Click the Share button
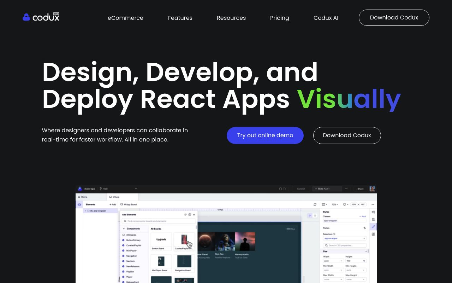The width and height of the screenshot is (452, 283). coord(360,189)
